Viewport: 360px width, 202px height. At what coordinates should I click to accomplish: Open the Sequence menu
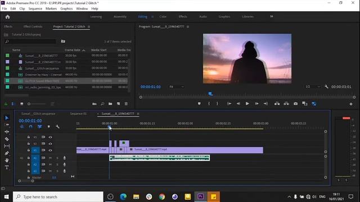coord(35,8)
